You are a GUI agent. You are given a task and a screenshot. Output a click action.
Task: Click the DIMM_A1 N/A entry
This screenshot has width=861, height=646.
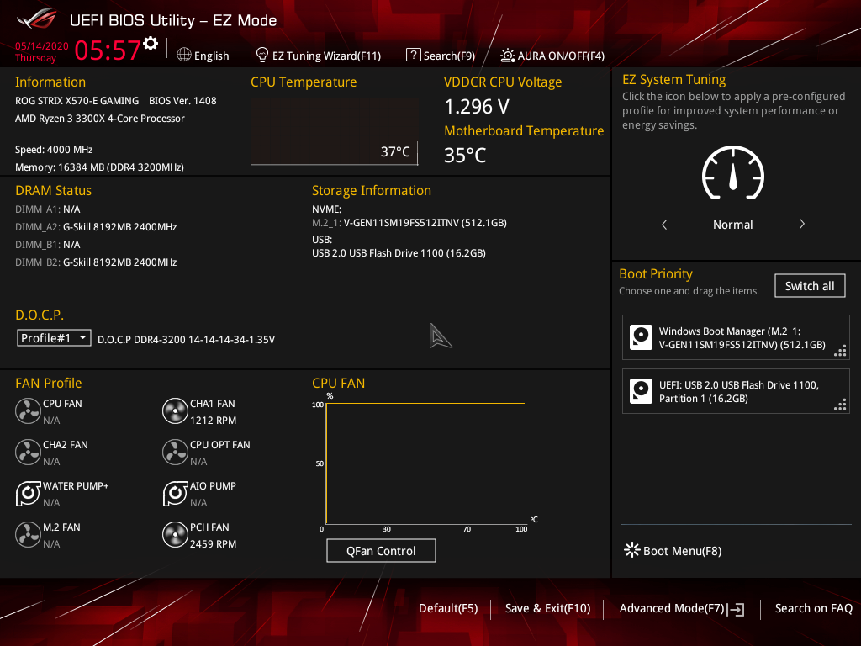click(48, 209)
